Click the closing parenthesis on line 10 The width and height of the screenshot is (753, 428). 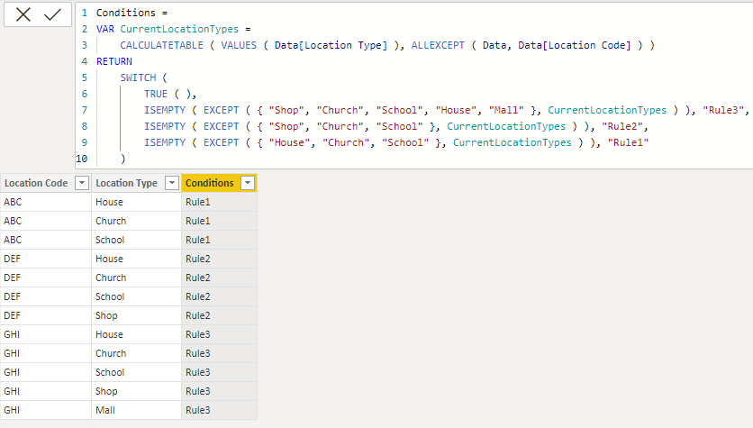(122, 159)
